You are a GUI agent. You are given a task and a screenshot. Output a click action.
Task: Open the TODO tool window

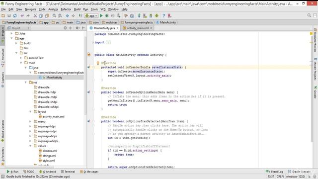coord(29,172)
